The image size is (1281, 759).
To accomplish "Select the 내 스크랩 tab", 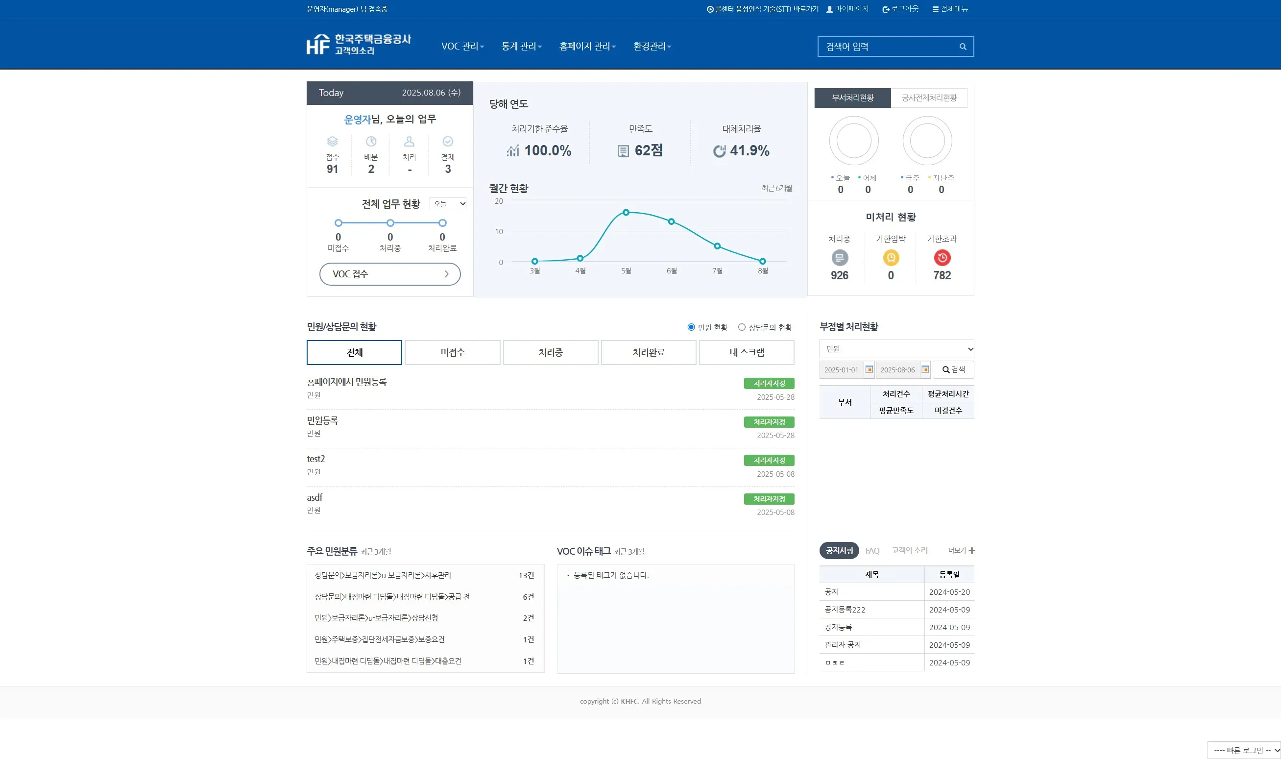I will [x=747, y=352].
